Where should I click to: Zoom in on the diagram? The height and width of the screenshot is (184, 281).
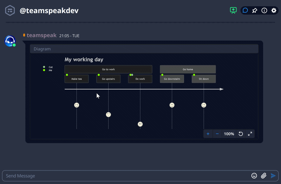(x=208, y=134)
